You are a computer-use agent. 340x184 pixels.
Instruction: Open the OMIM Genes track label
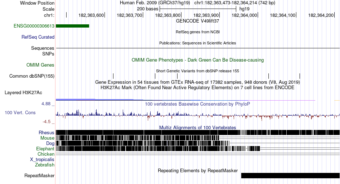[x=40, y=65]
